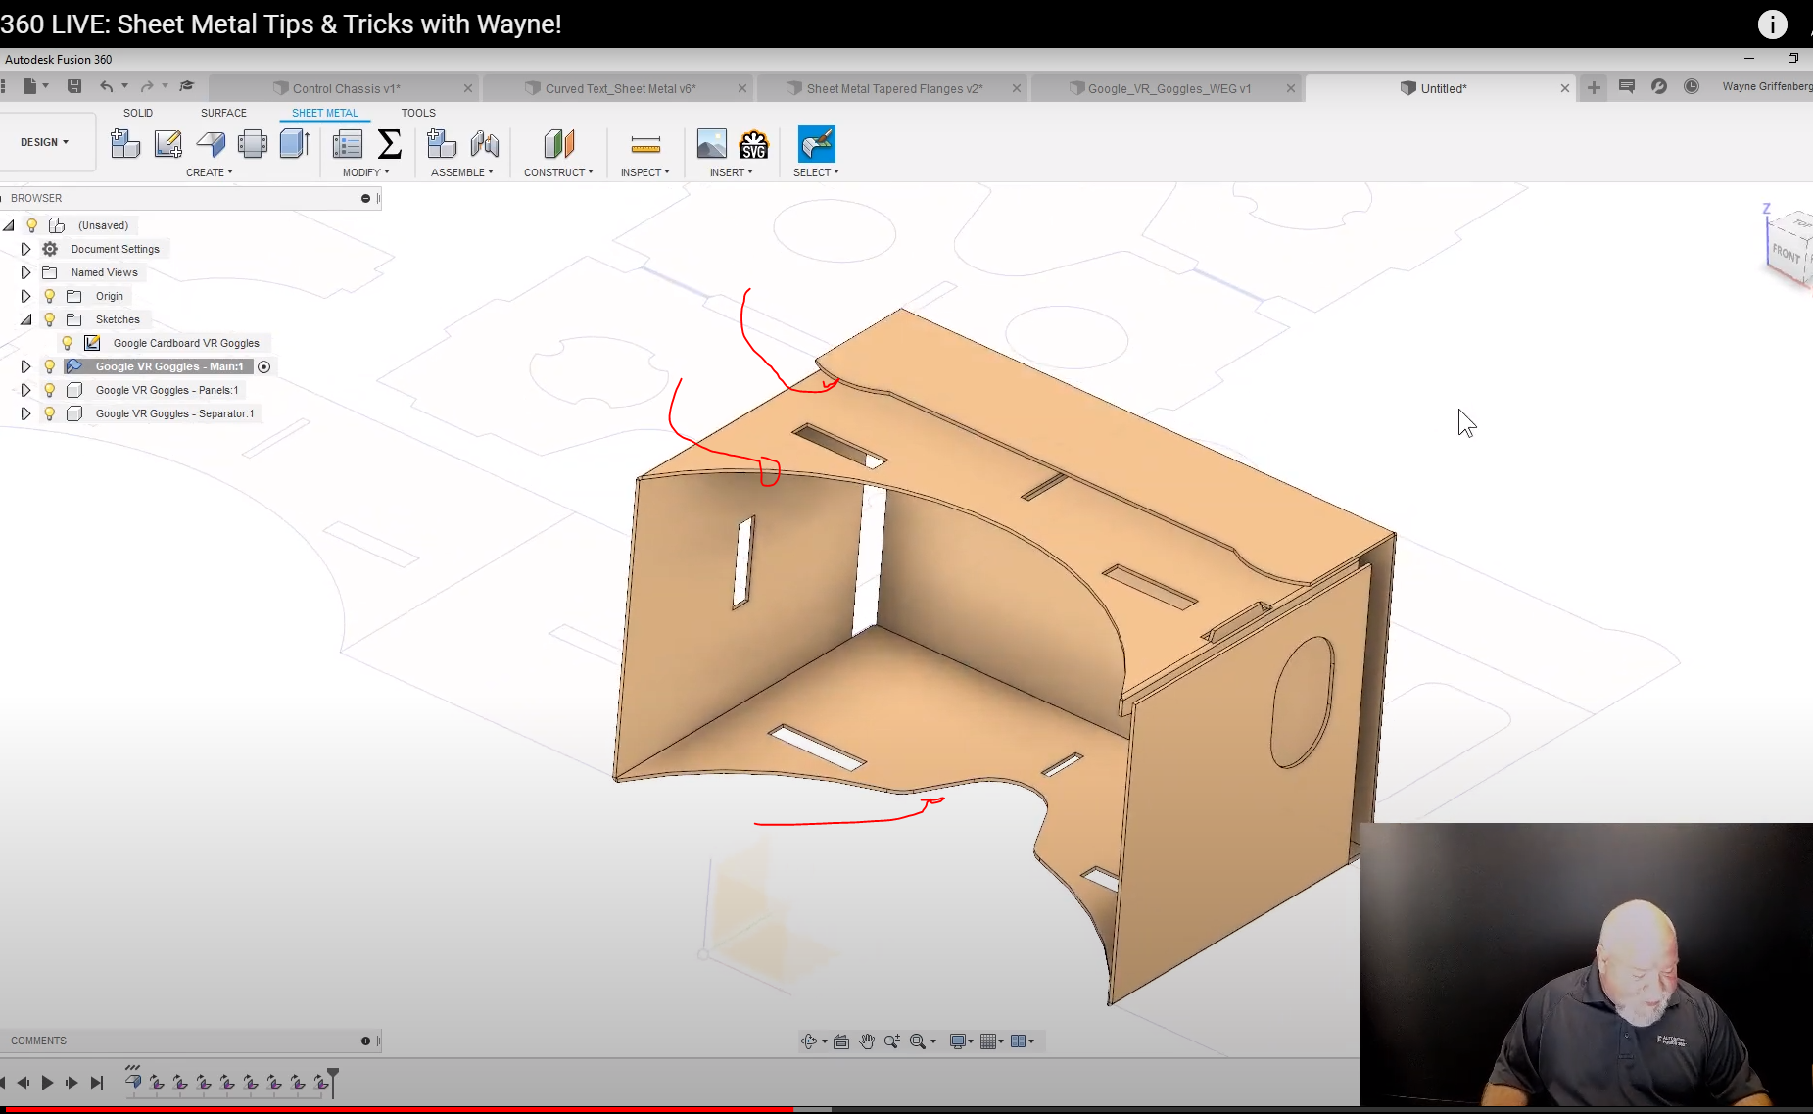Toggle visibility bulb of Origin folder
The width and height of the screenshot is (1813, 1114).
point(50,296)
